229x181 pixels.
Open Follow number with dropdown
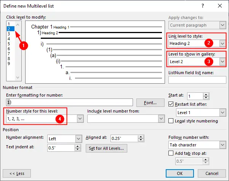click(x=223, y=145)
